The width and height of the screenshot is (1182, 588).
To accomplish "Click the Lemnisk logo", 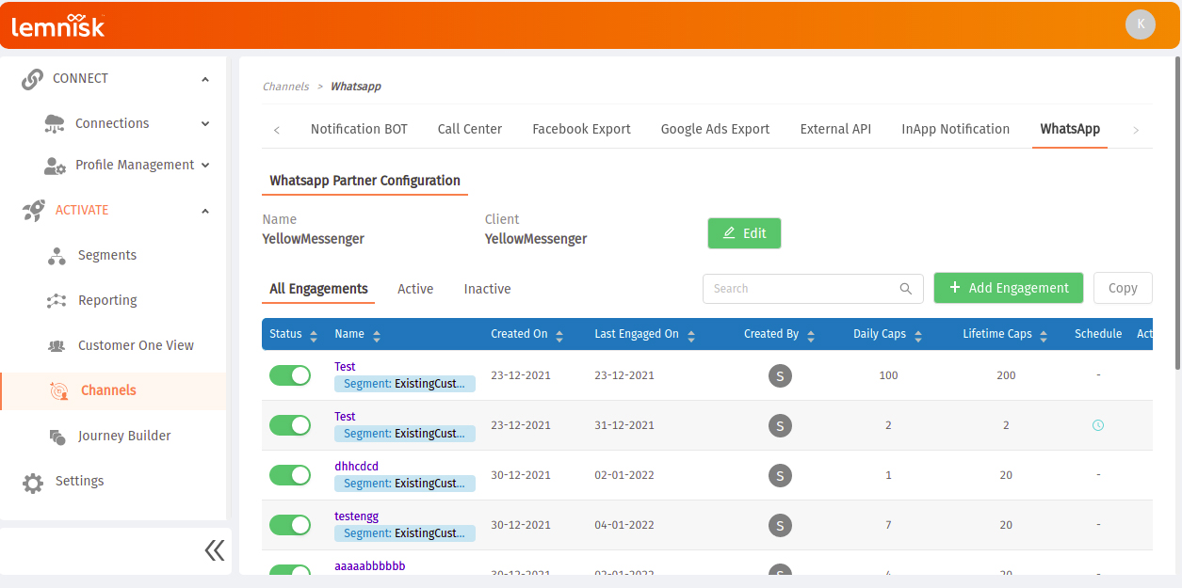I will click(x=57, y=24).
